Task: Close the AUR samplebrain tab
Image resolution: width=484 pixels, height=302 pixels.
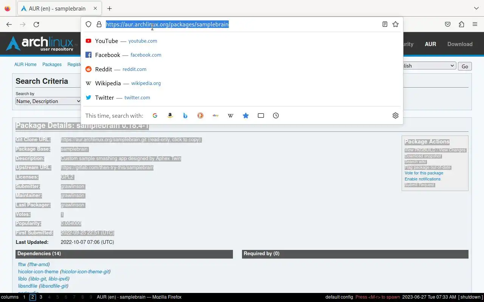Action: point(95,8)
